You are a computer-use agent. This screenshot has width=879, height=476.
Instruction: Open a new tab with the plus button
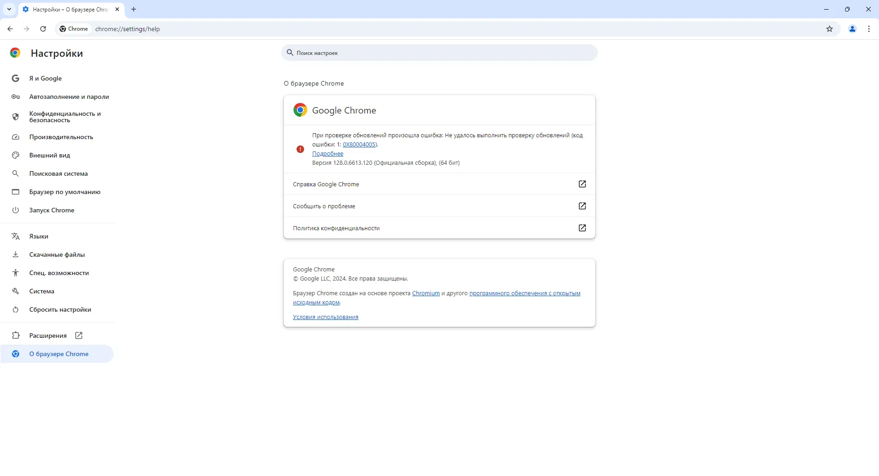pyautogui.click(x=134, y=9)
